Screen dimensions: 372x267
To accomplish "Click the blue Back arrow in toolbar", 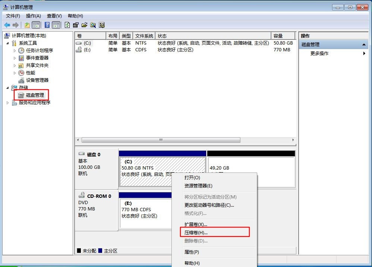I will point(7,25).
